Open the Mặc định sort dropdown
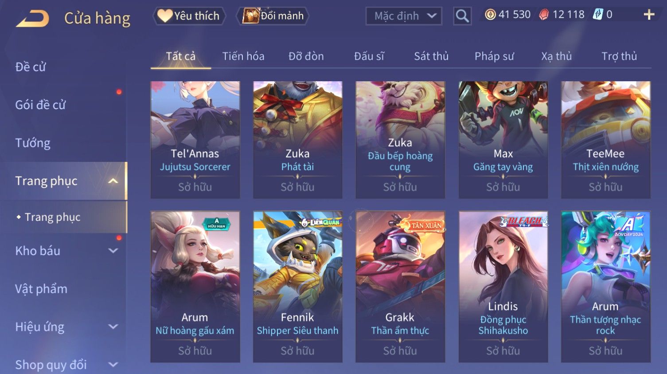667x374 pixels. [x=404, y=16]
